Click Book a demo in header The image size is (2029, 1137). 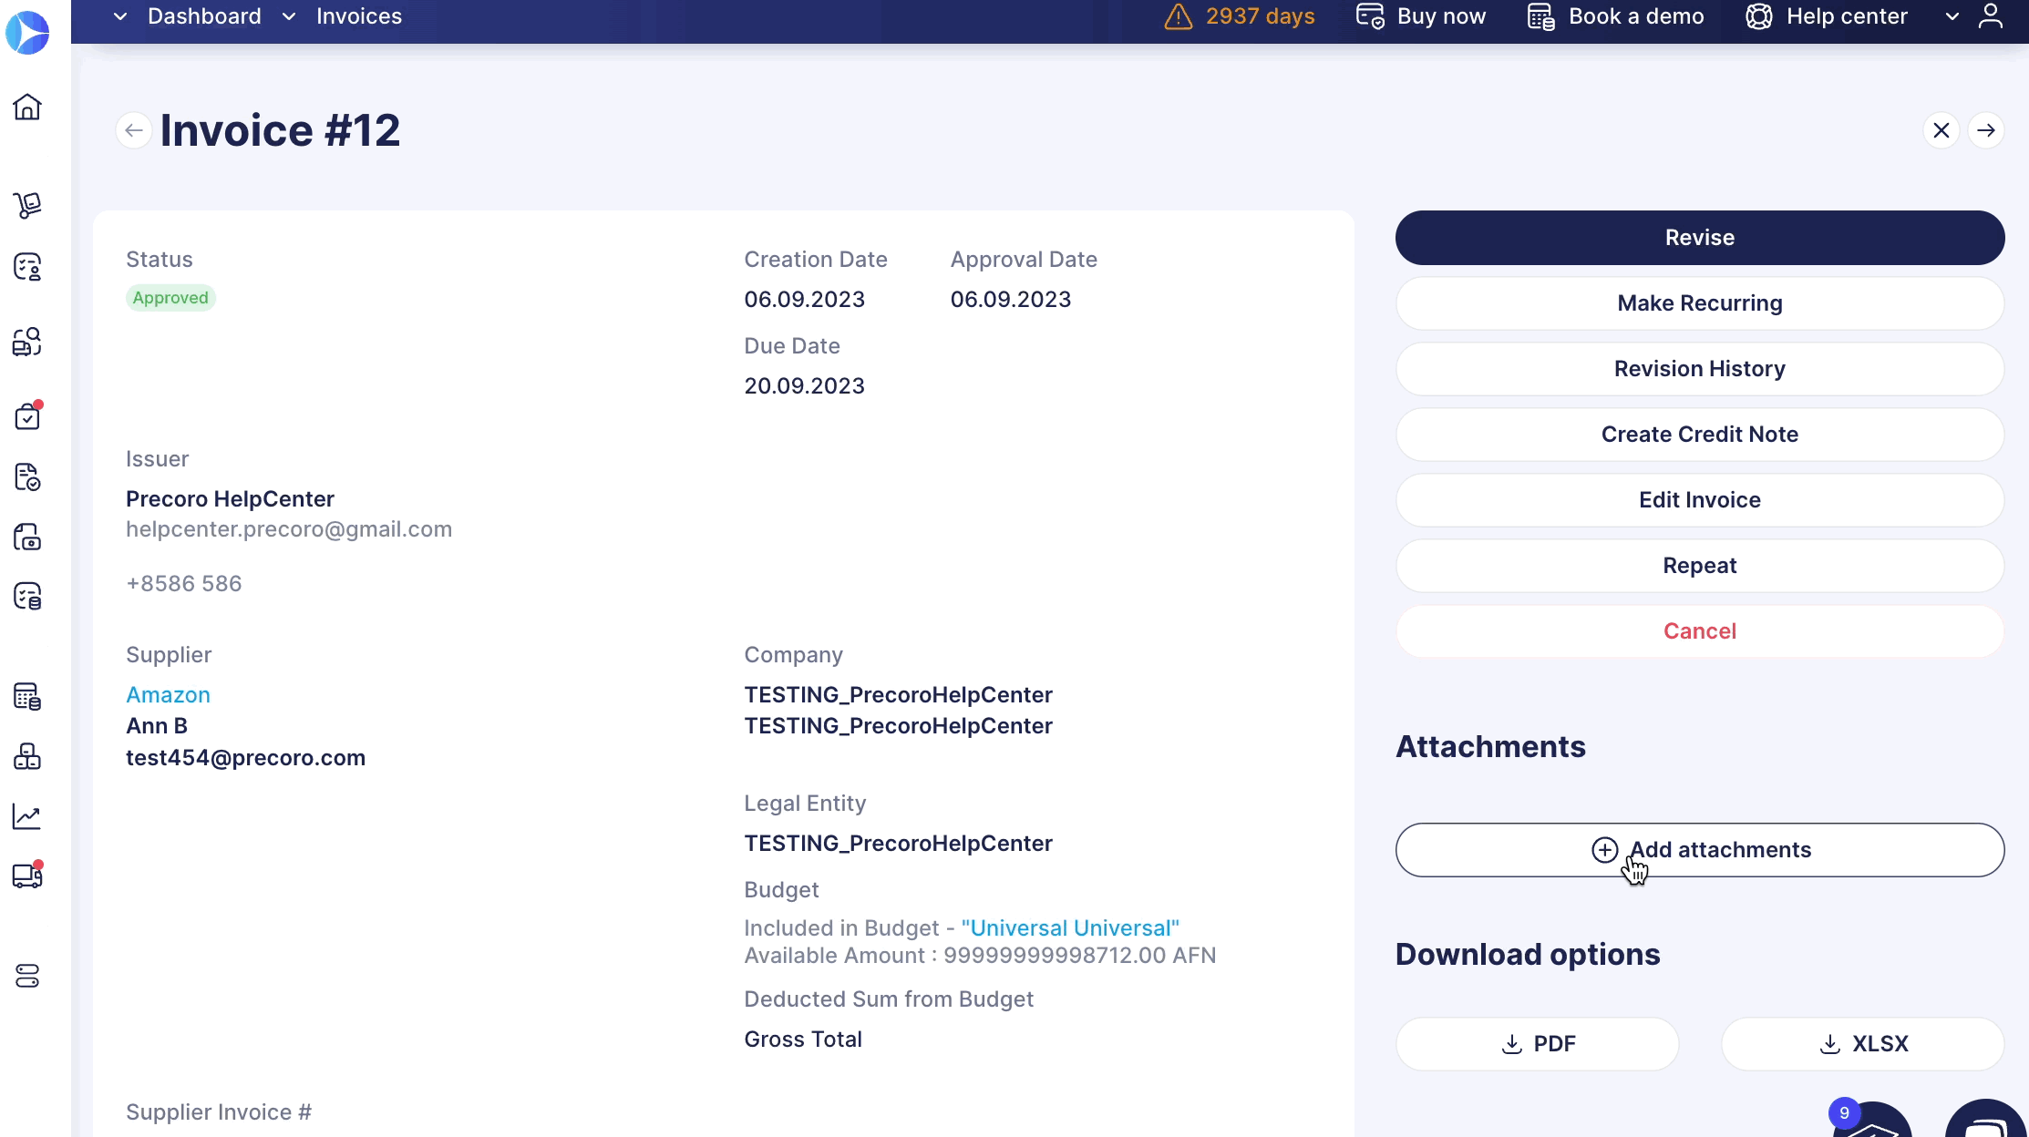tap(1615, 16)
